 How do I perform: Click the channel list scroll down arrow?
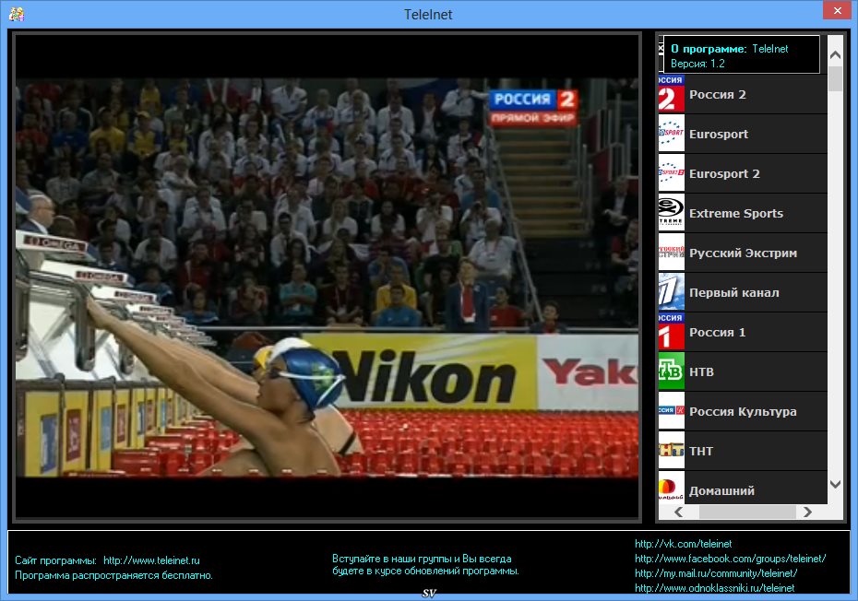click(x=835, y=484)
